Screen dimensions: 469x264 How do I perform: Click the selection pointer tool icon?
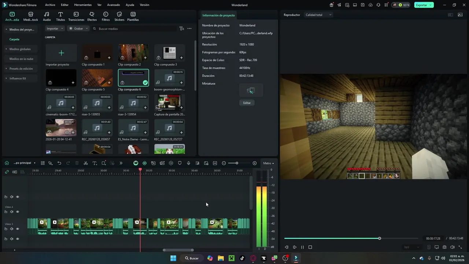coord(51,163)
